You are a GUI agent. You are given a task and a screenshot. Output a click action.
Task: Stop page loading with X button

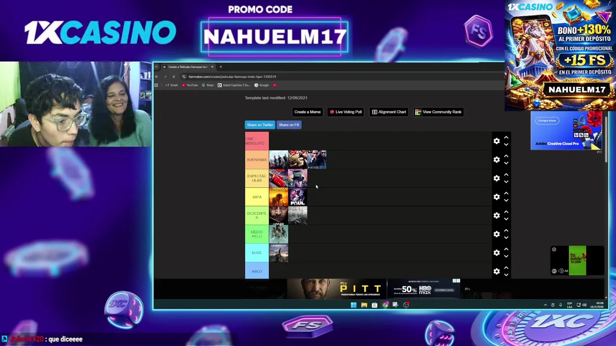point(174,76)
